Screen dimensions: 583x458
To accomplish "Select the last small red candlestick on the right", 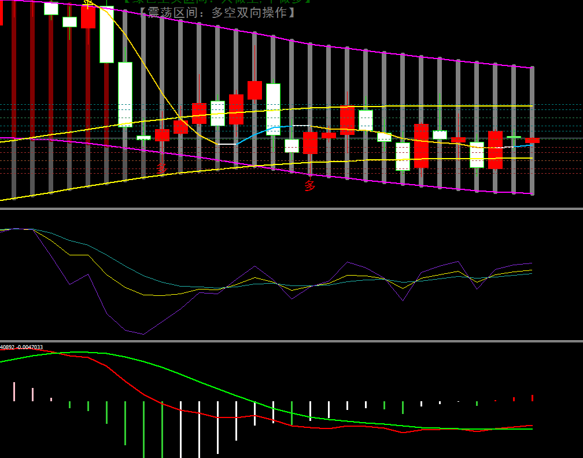I will [532, 141].
